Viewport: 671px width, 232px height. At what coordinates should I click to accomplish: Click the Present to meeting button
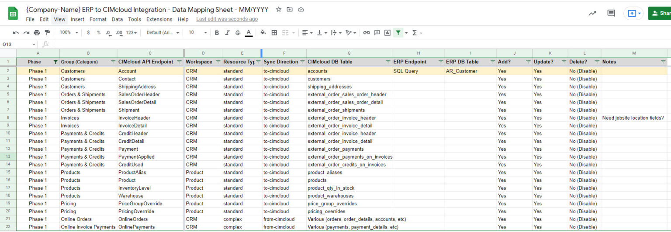point(633,13)
